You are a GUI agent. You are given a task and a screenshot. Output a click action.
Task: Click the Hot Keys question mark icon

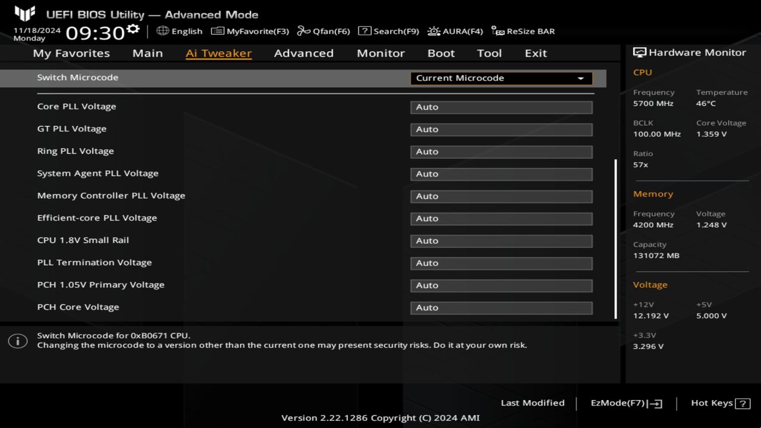(x=743, y=404)
